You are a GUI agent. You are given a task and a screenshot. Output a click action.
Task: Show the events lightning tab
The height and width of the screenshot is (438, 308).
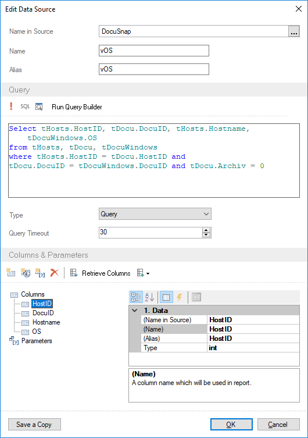(180, 297)
